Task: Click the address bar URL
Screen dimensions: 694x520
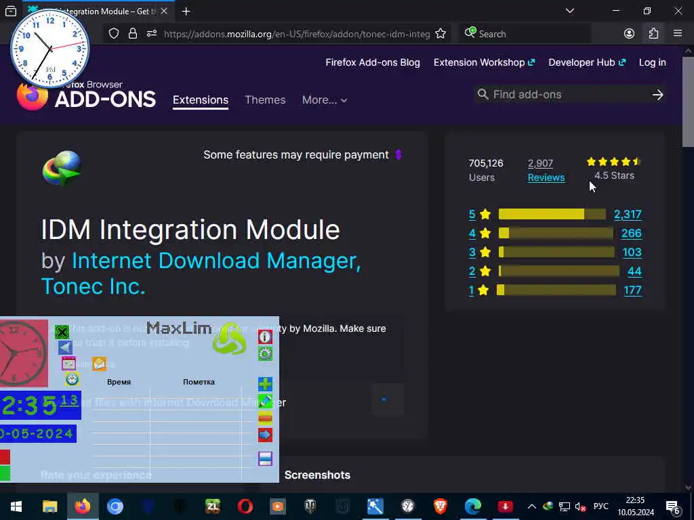Action: click(297, 34)
